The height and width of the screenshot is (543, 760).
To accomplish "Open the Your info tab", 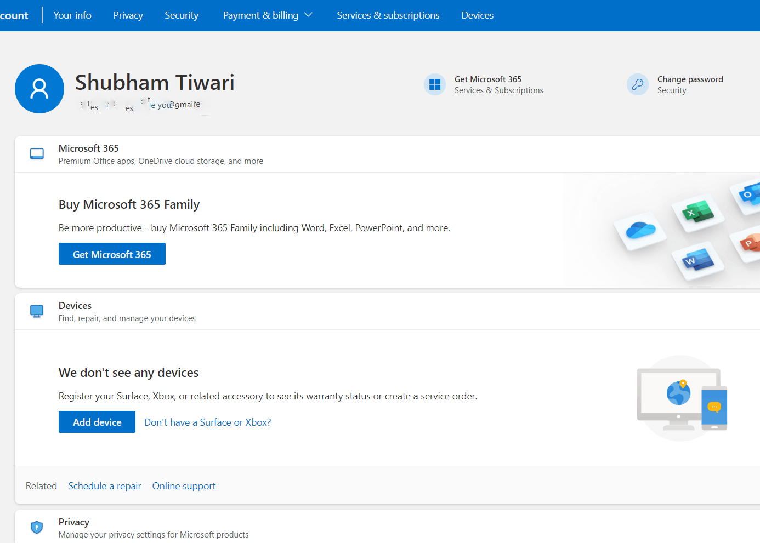I will [72, 15].
